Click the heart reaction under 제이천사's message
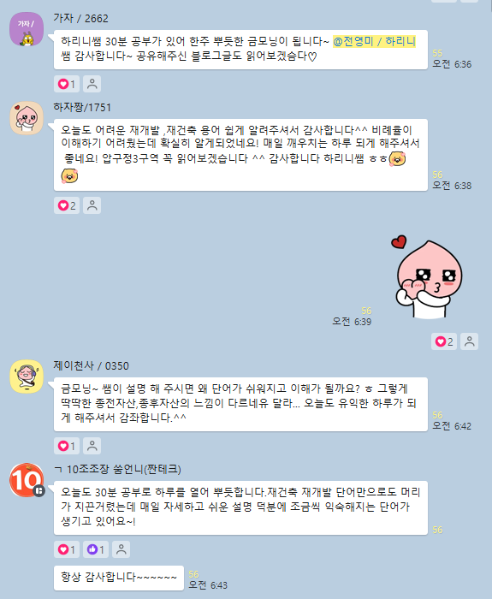492x599 pixels. (67, 446)
